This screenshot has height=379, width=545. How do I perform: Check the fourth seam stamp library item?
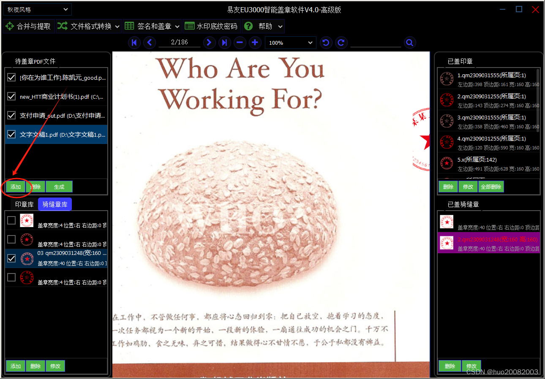[12, 277]
